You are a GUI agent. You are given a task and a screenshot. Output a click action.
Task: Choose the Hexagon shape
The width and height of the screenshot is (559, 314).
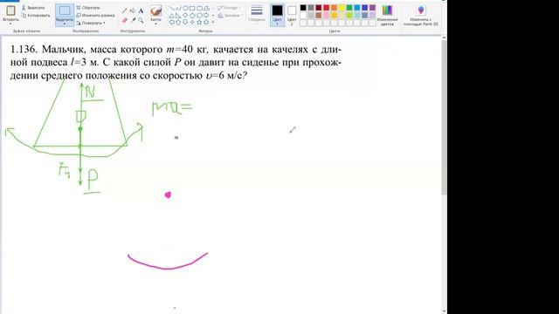pyautogui.click(x=199, y=16)
